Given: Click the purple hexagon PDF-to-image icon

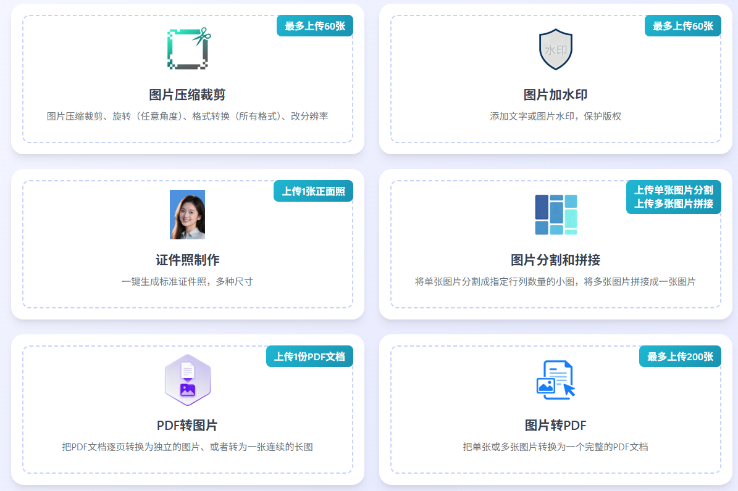Looking at the screenshot, I should pyautogui.click(x=187, y=380).
